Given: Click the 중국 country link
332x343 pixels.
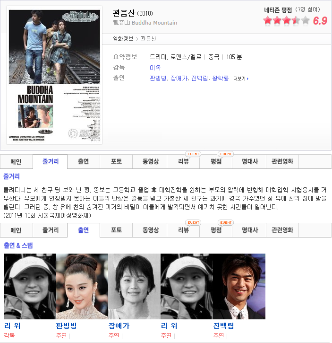Looking at the screenshot, I should 214,57.
